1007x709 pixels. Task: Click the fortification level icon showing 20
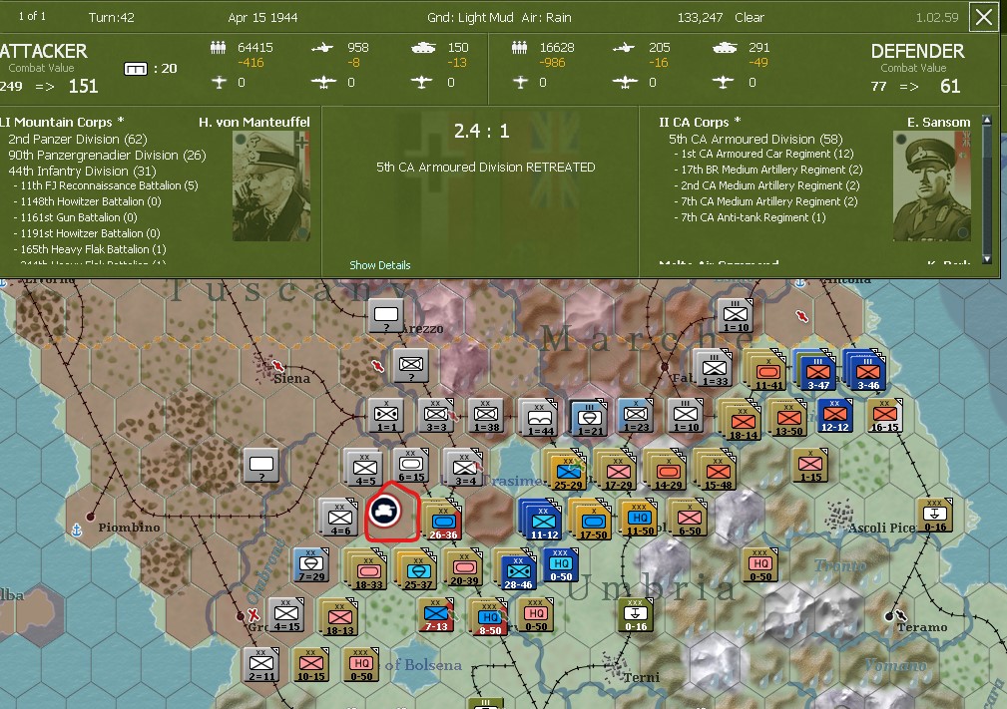[136, 69]
